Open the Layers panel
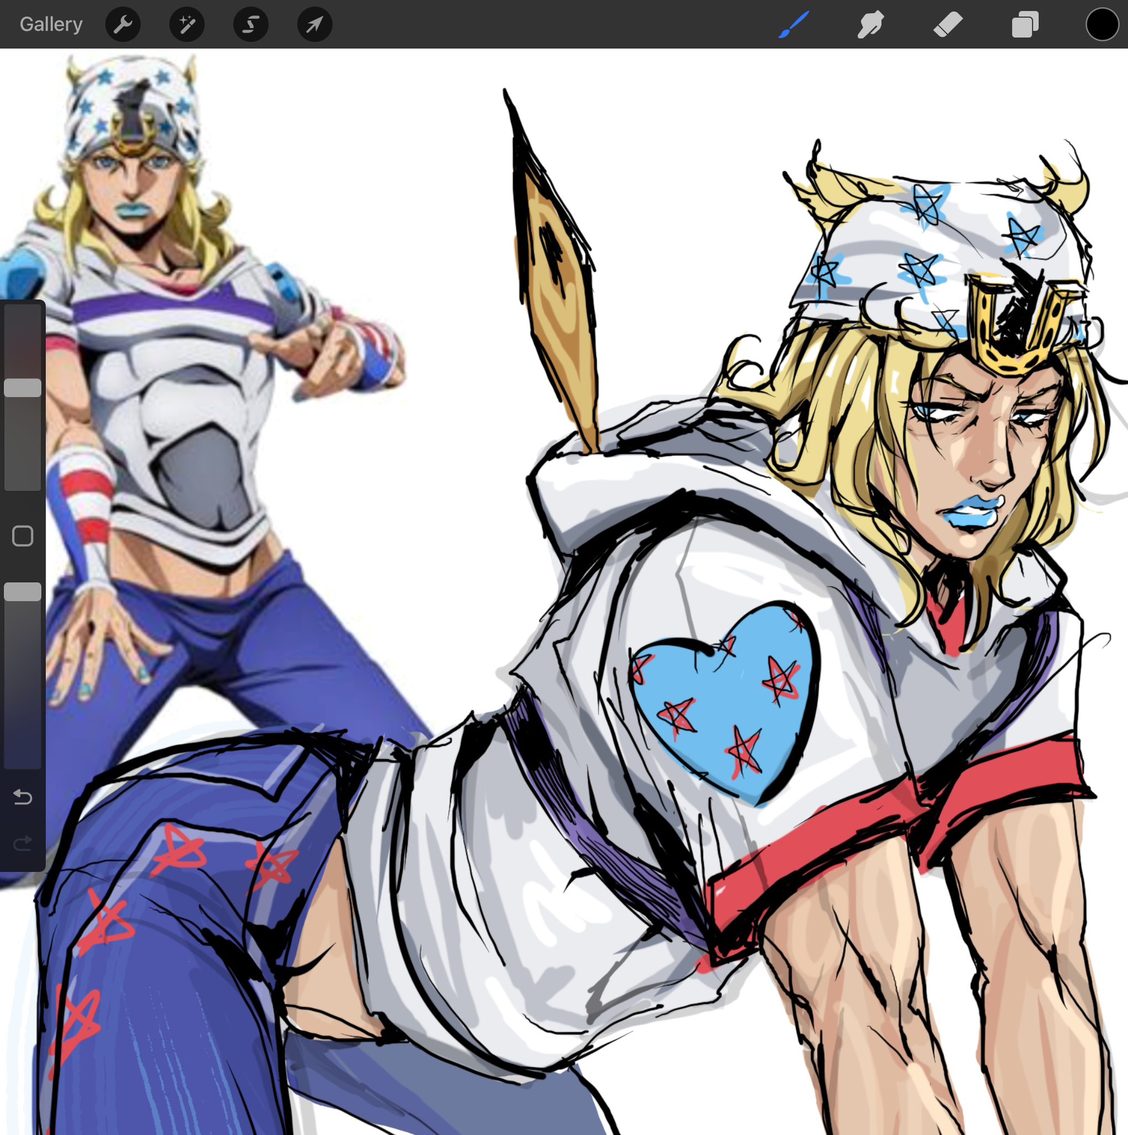The image size is (1128, 1135). click(1026, 25)
